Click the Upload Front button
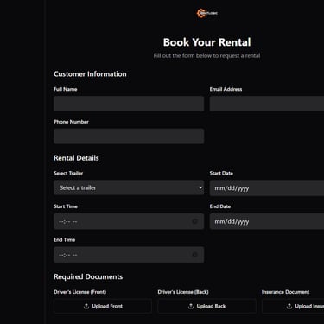 click(103, 306)
